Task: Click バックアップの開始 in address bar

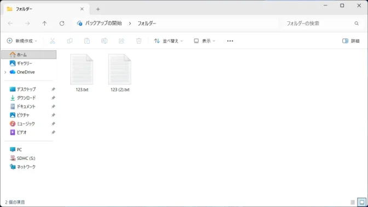Action: 104,23
